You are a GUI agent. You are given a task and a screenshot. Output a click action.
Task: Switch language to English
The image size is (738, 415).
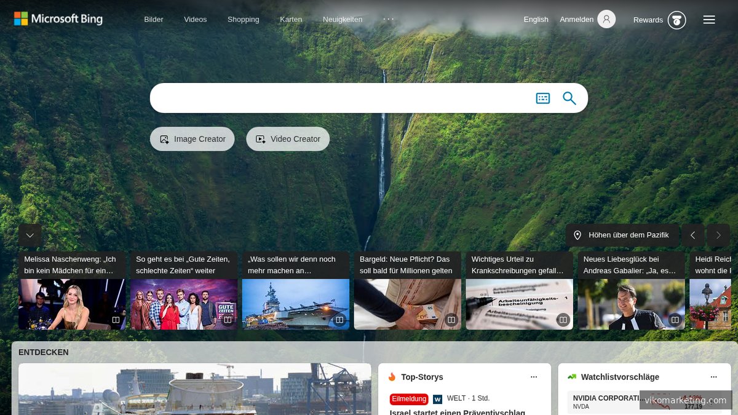tap(536, 19)
